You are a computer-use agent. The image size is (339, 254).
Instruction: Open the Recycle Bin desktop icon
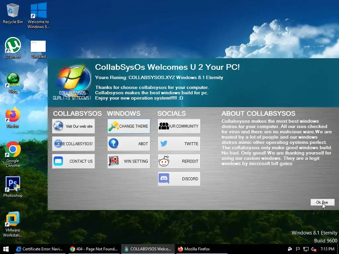13,13
